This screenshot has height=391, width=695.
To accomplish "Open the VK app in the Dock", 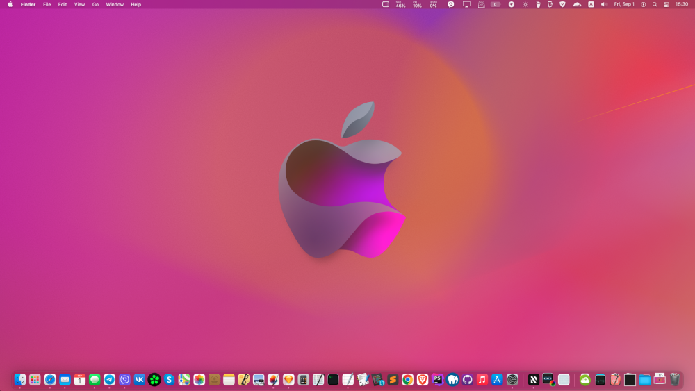I will click(x=139, y=379).
